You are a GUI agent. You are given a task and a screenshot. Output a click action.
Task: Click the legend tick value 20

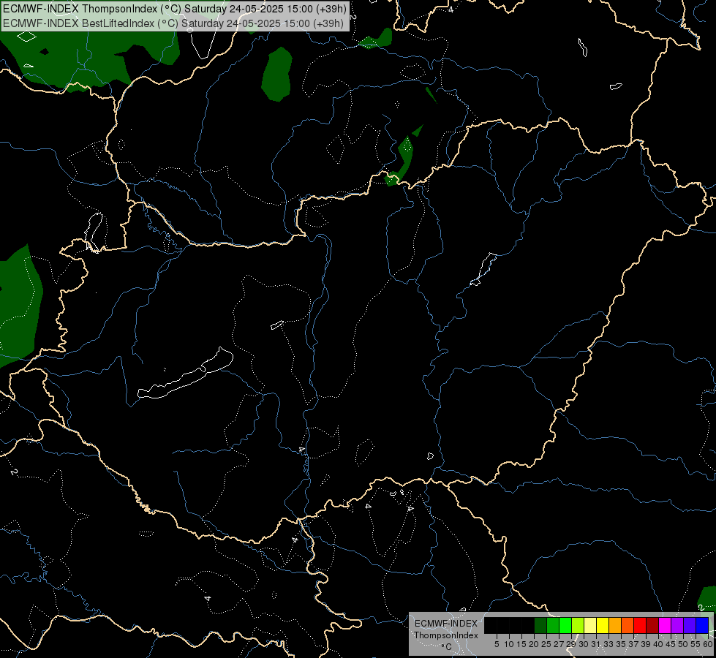534,644
